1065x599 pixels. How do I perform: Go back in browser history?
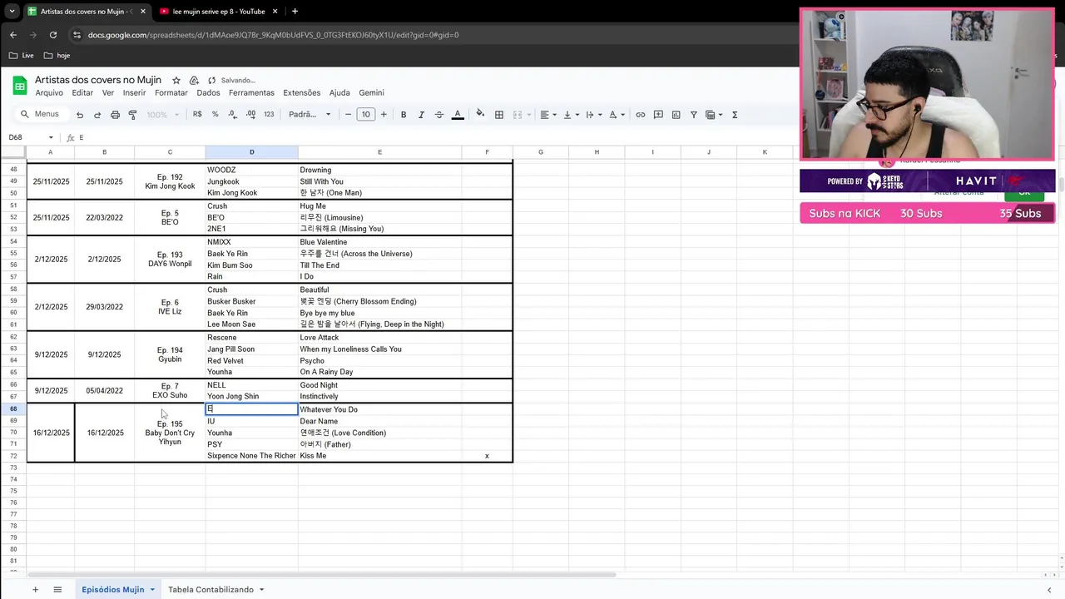coord(13,35)
